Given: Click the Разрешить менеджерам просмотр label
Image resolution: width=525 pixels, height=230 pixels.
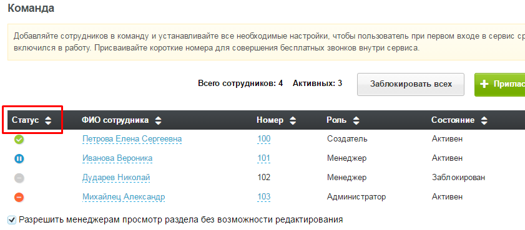Looking at the screenshot, I should (181, 220).
